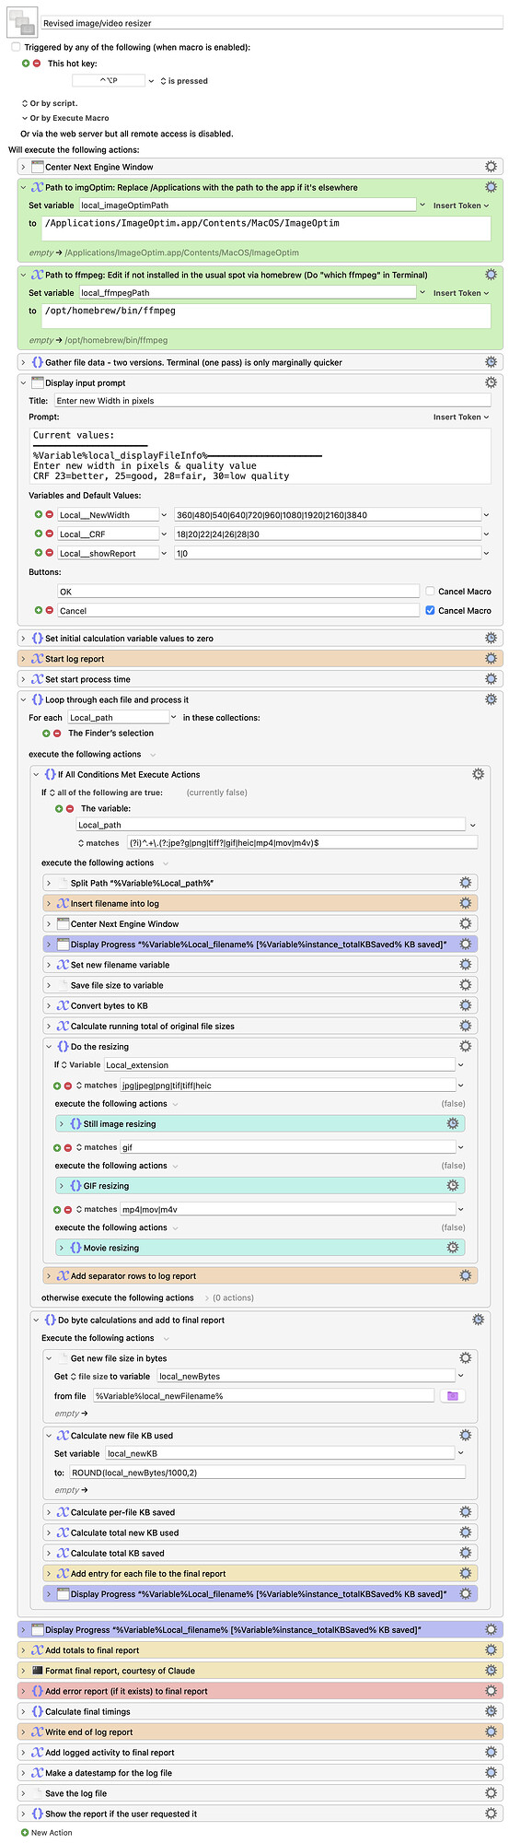Remove the Local__CRF variable row with red minus
The width and height of the screenshot is (509, 1843).
click(x=50, y=534)
